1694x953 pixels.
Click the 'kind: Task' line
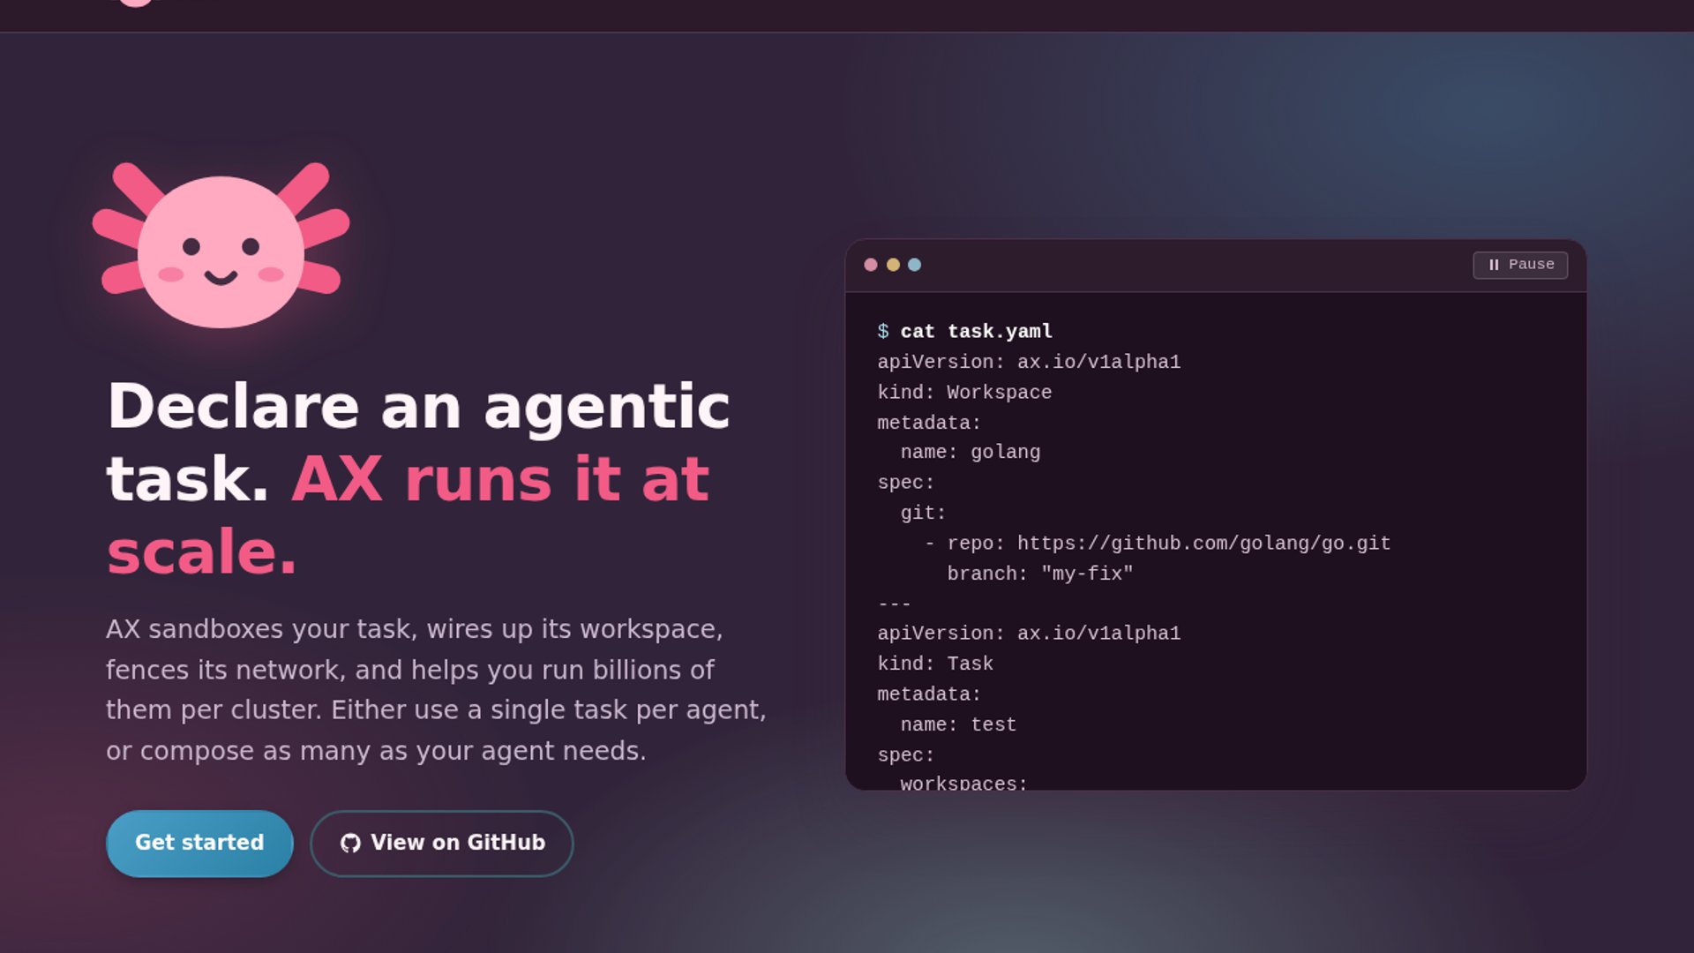point(935,664)
